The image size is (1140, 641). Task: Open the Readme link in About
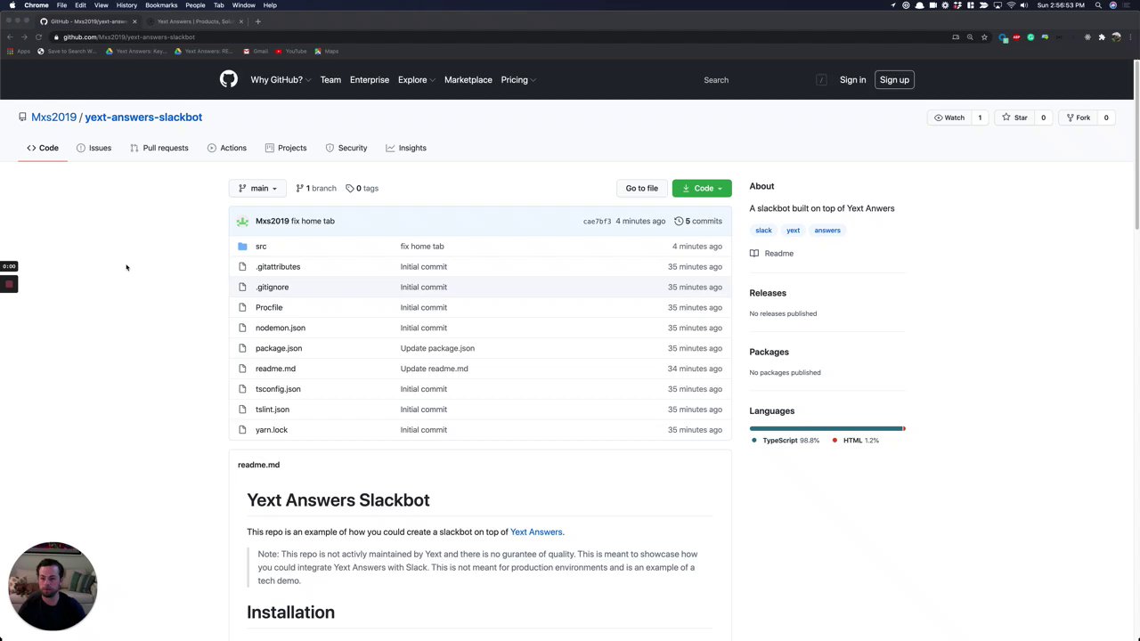pyautogui.click(x=771, y=254)
